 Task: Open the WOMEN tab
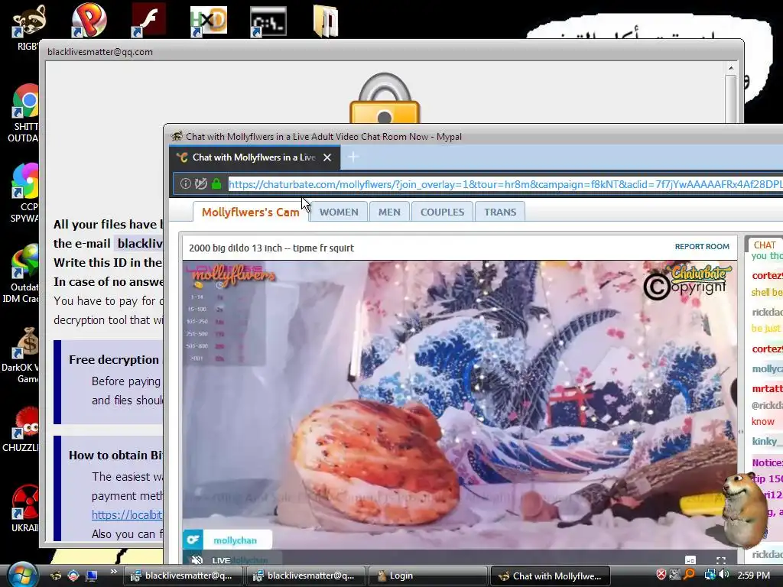339,212
